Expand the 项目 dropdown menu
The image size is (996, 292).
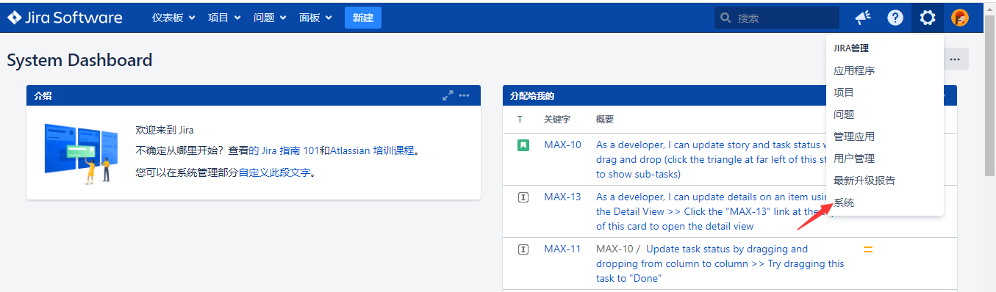(224, 18)
